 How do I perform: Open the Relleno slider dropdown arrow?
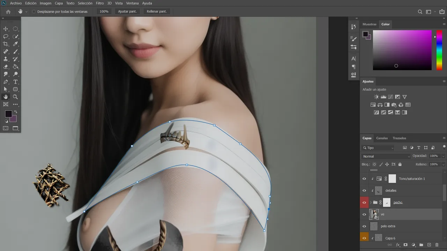click(443, 164)
